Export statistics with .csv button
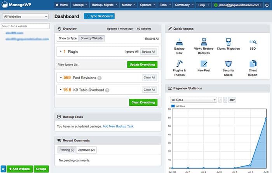The height and width of the screenshot is (173, 272). point(232,100)
